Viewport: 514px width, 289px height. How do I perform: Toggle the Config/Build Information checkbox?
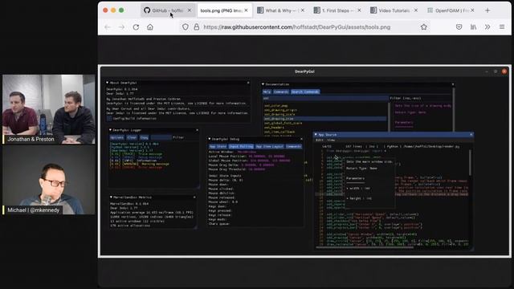[109, 119]
